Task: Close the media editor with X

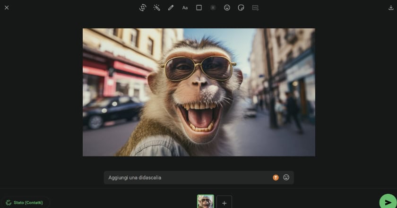Action: [7, 8]
